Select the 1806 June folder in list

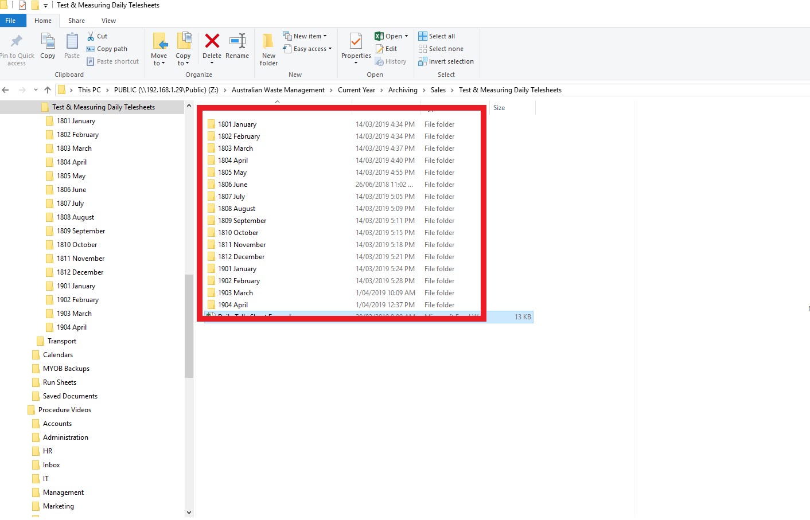pos(232,185)
